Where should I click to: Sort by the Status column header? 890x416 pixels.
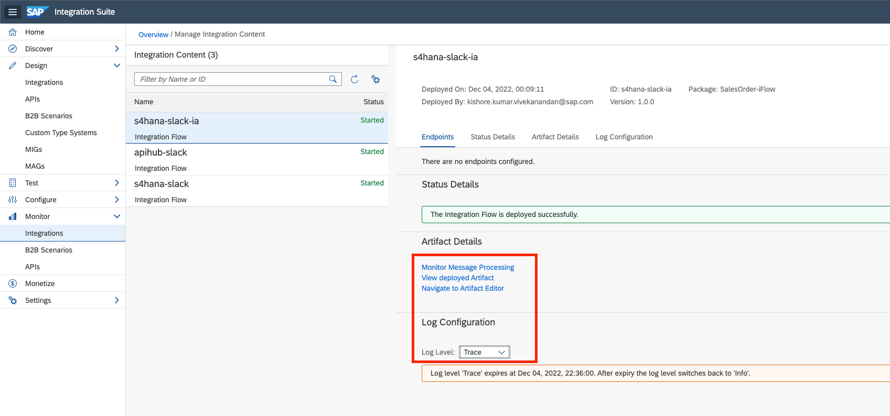point(373,102)
